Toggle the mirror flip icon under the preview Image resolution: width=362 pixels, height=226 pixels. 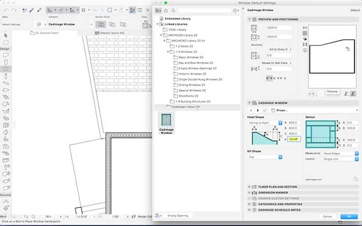tap(312, 94)
